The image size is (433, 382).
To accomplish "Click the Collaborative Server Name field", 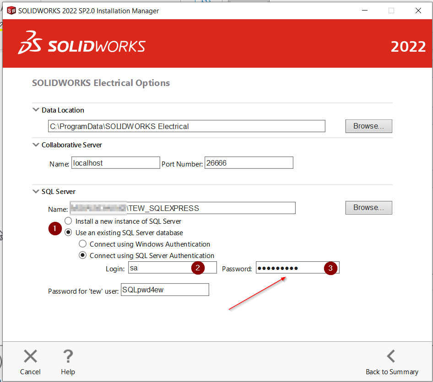I will [x=115, y=163].
